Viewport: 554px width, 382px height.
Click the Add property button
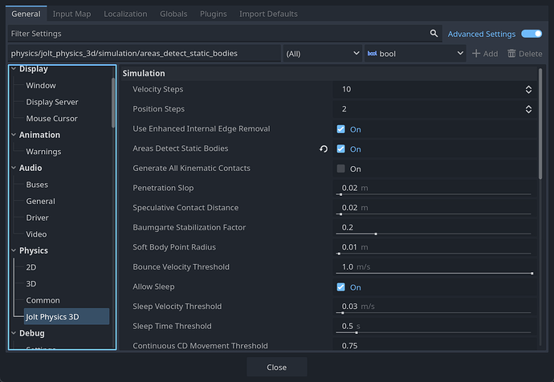point(485,54)
